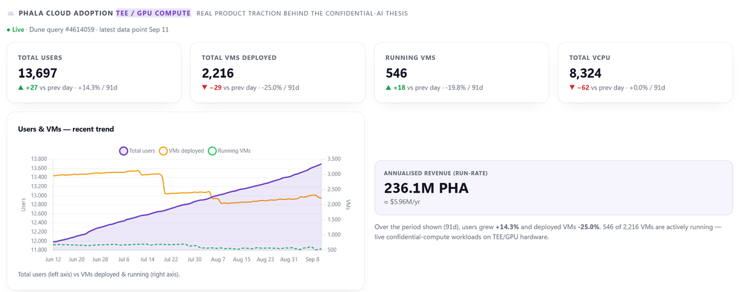Click the green up arrow beside +27
The image size is (740, 292).
tap(21, 87)
